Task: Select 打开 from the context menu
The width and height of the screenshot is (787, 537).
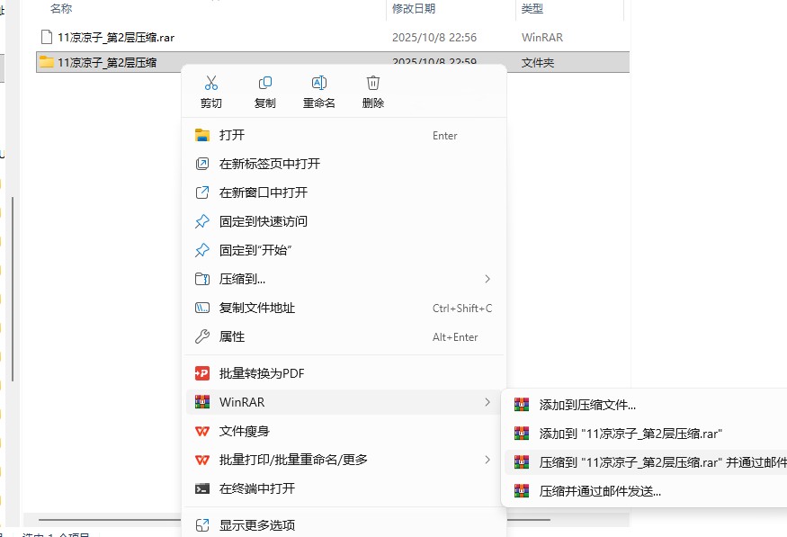Action: pyautogui.click(x=232, y=135)
